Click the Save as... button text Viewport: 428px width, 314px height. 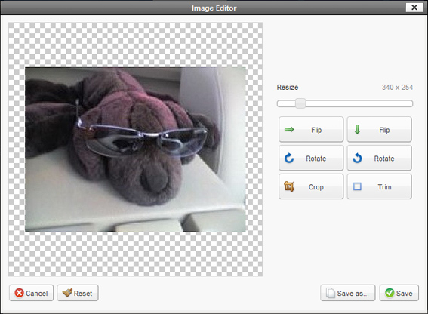click(353, 294)
